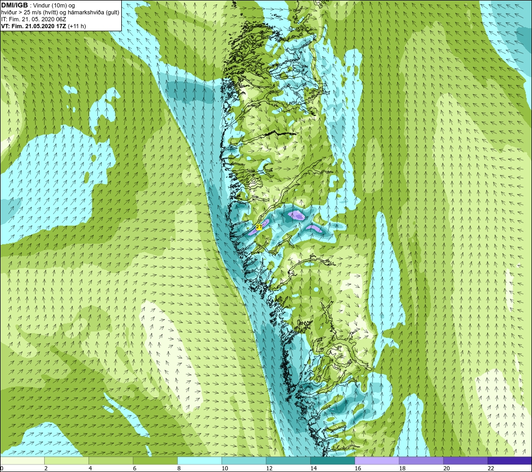
Task: Click the scale label '0'
Action: coord(2,468)
